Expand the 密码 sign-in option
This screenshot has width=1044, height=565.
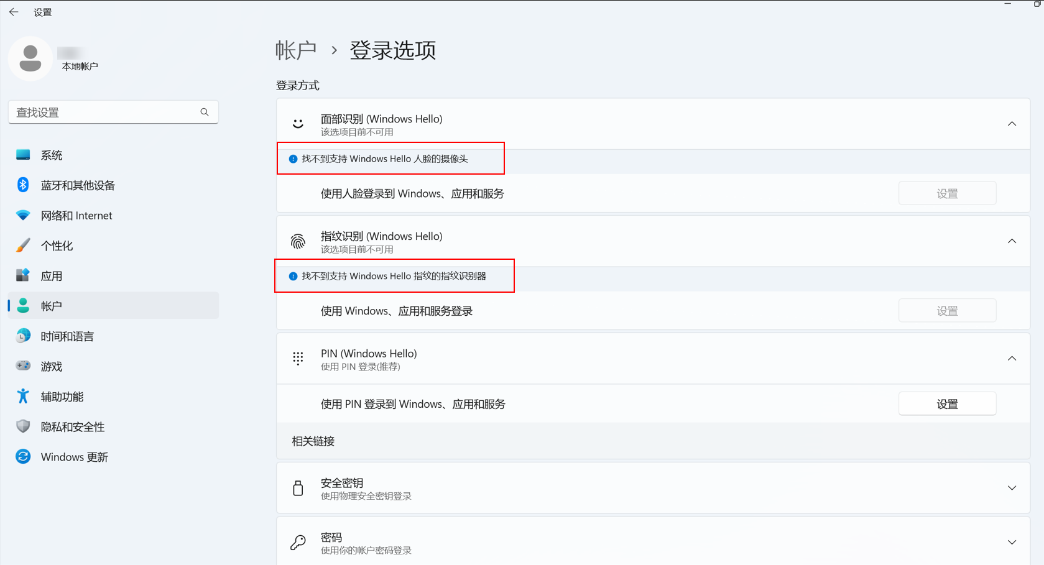[x=1012, y=542]
